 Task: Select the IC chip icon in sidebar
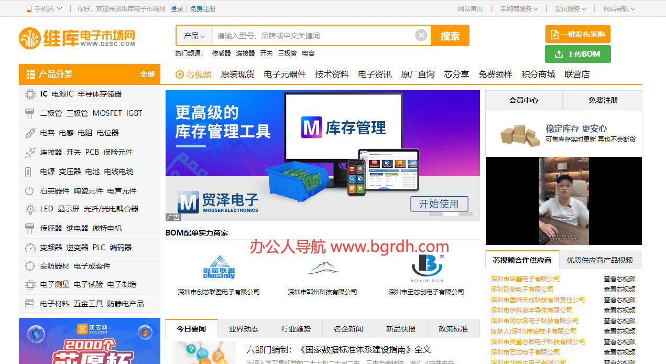pyautogui.click(x=30, y=93)
